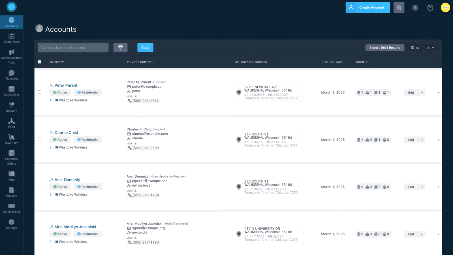Open the Settings menu item

click(x=11, y=224)
